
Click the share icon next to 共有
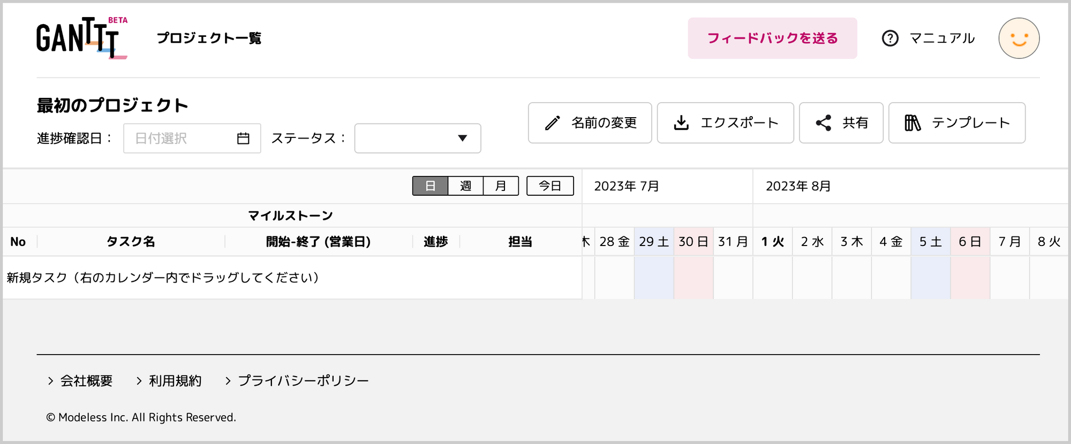point(824,123)
